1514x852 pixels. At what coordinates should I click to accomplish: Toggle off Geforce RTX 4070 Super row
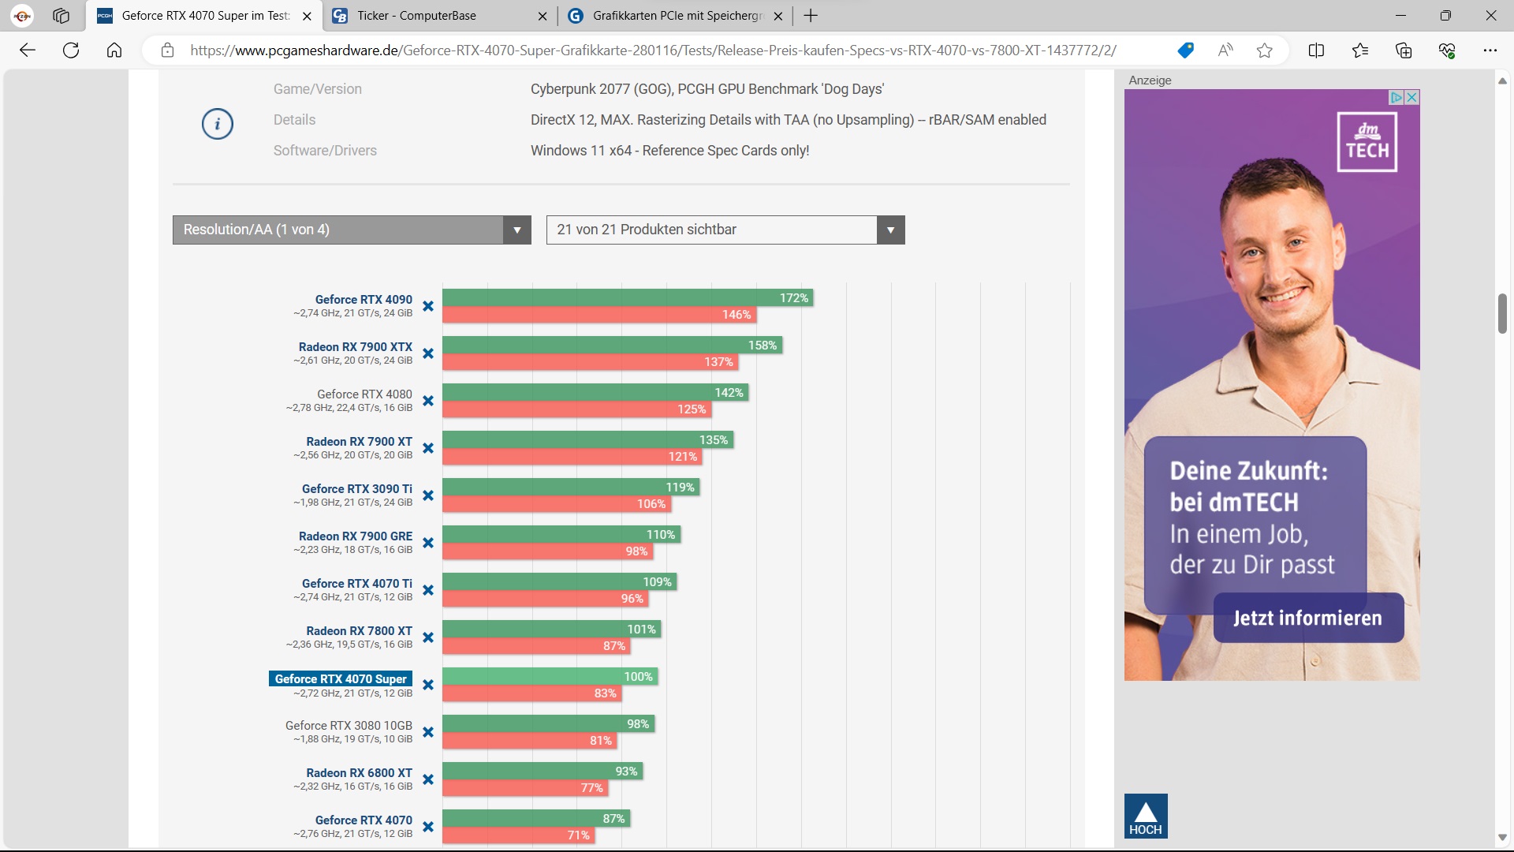coord(428,685)
